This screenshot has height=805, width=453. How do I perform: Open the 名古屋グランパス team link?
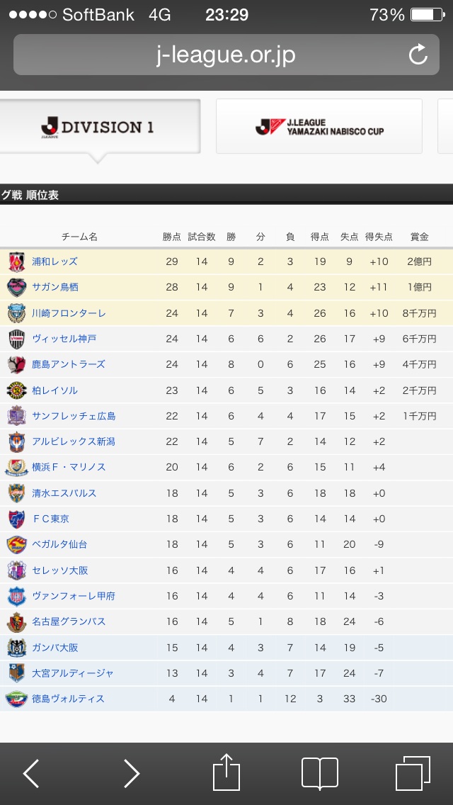[x=69, y=621]
